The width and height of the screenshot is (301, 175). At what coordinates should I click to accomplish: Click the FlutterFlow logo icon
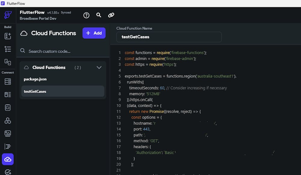8,15
